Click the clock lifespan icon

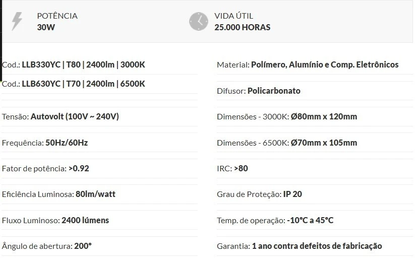[198, 21]
